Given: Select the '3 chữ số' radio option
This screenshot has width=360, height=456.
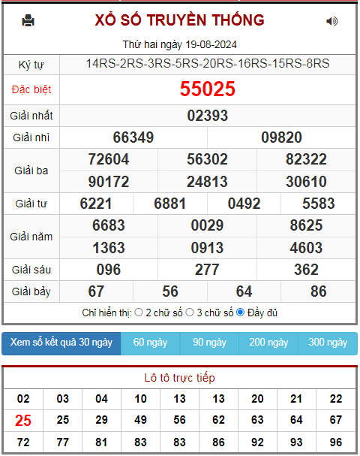Looking at the screenshot, I should point(190,313).
